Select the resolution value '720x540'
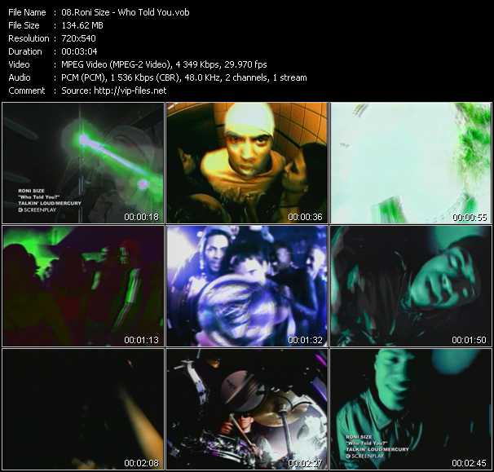The width and height of the screenshot is (494, 472). pos(78,38)
